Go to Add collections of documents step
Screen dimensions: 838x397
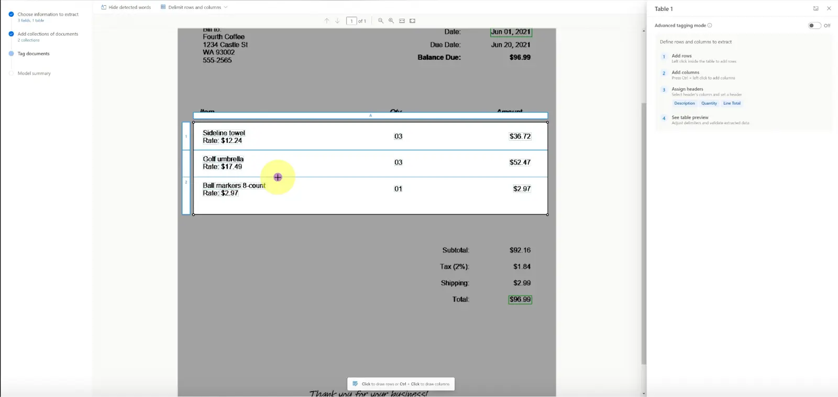point(48,34)
